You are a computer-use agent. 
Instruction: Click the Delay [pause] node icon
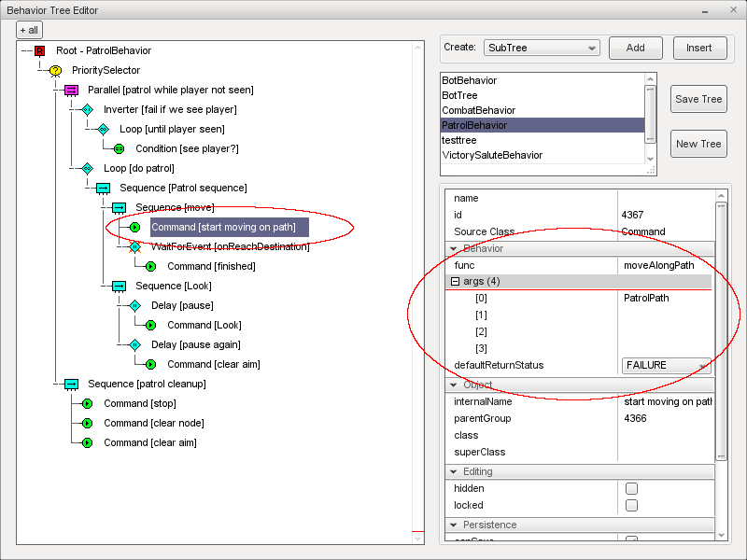pyautogui.click(x=135, y=305)
